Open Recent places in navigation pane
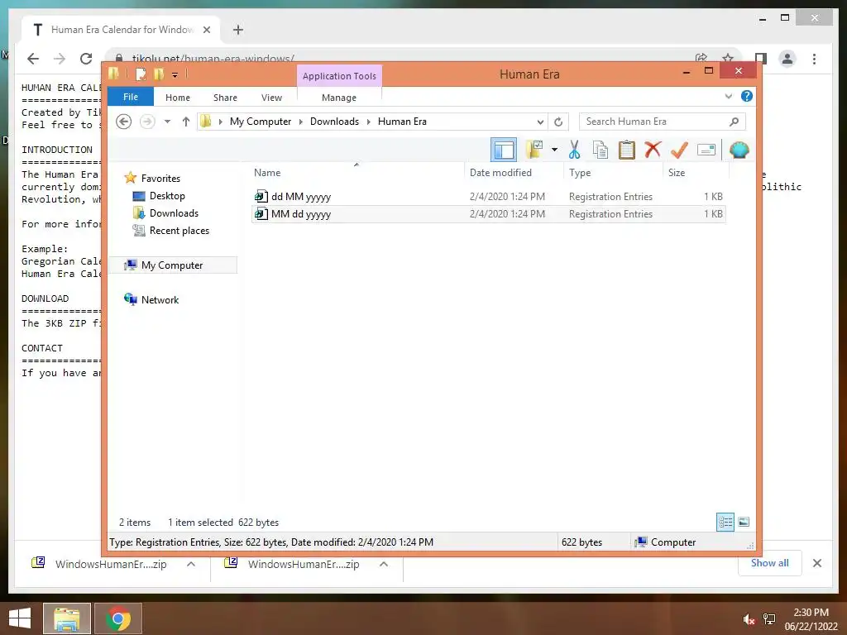847x635 pixels. pyautogui.click(x=179, y=231)
